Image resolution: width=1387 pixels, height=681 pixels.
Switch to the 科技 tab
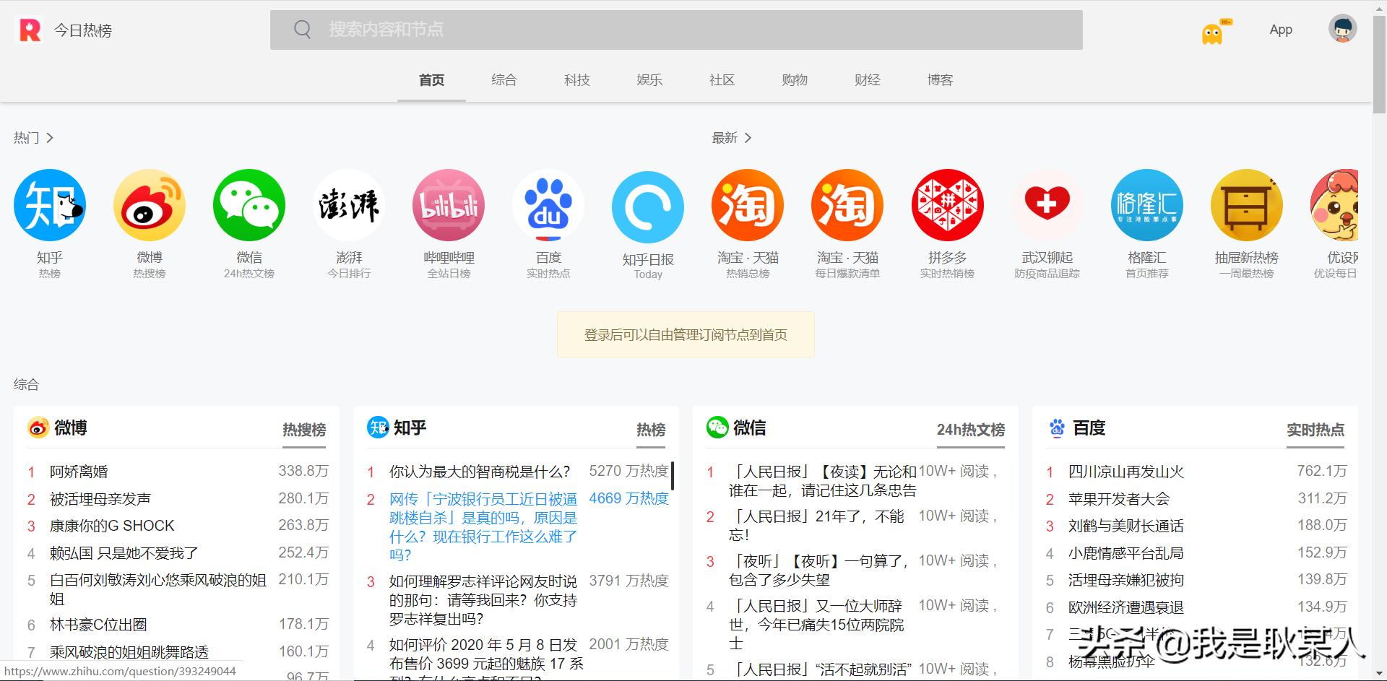[577, 80]
